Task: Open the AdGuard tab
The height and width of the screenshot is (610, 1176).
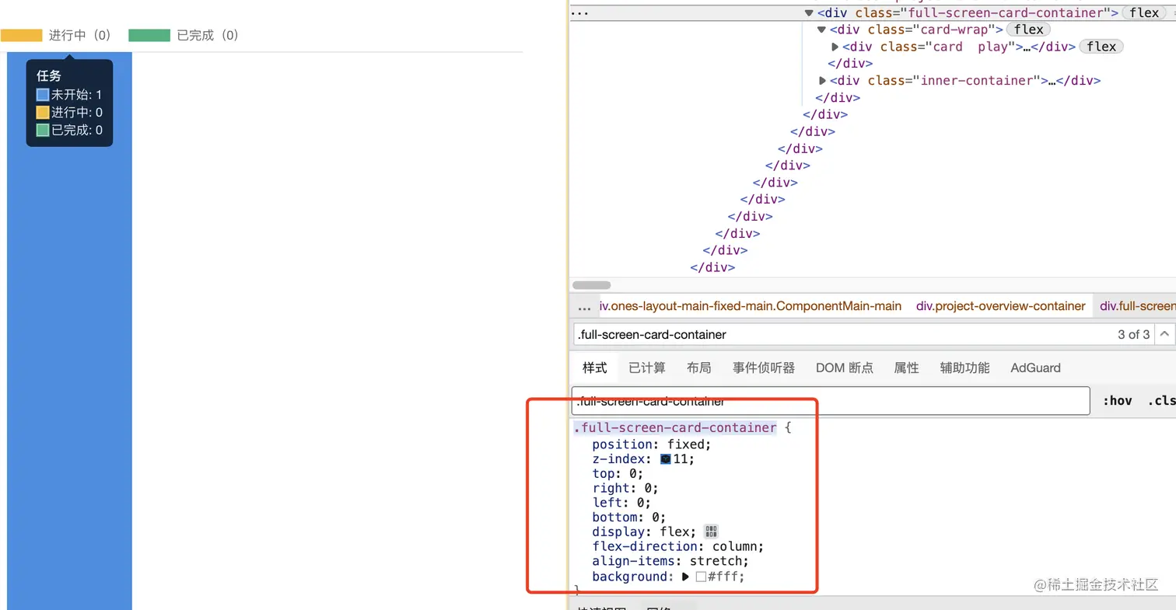Action: pyautogui.click(x=1035, y=368)
